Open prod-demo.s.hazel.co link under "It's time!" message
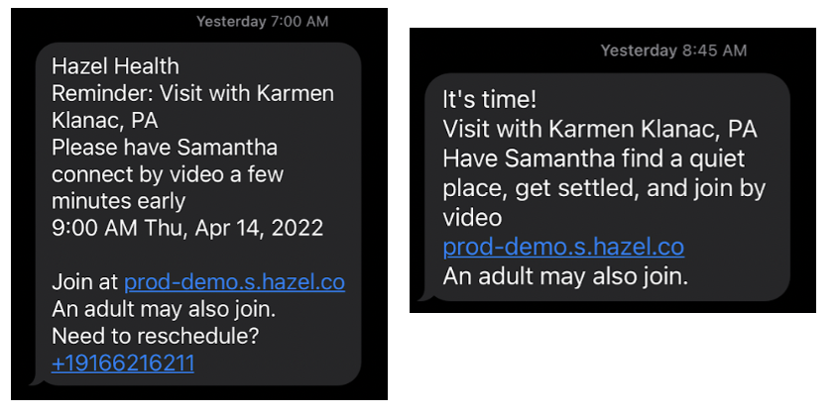The image size is (837, 416). [562, 247]
